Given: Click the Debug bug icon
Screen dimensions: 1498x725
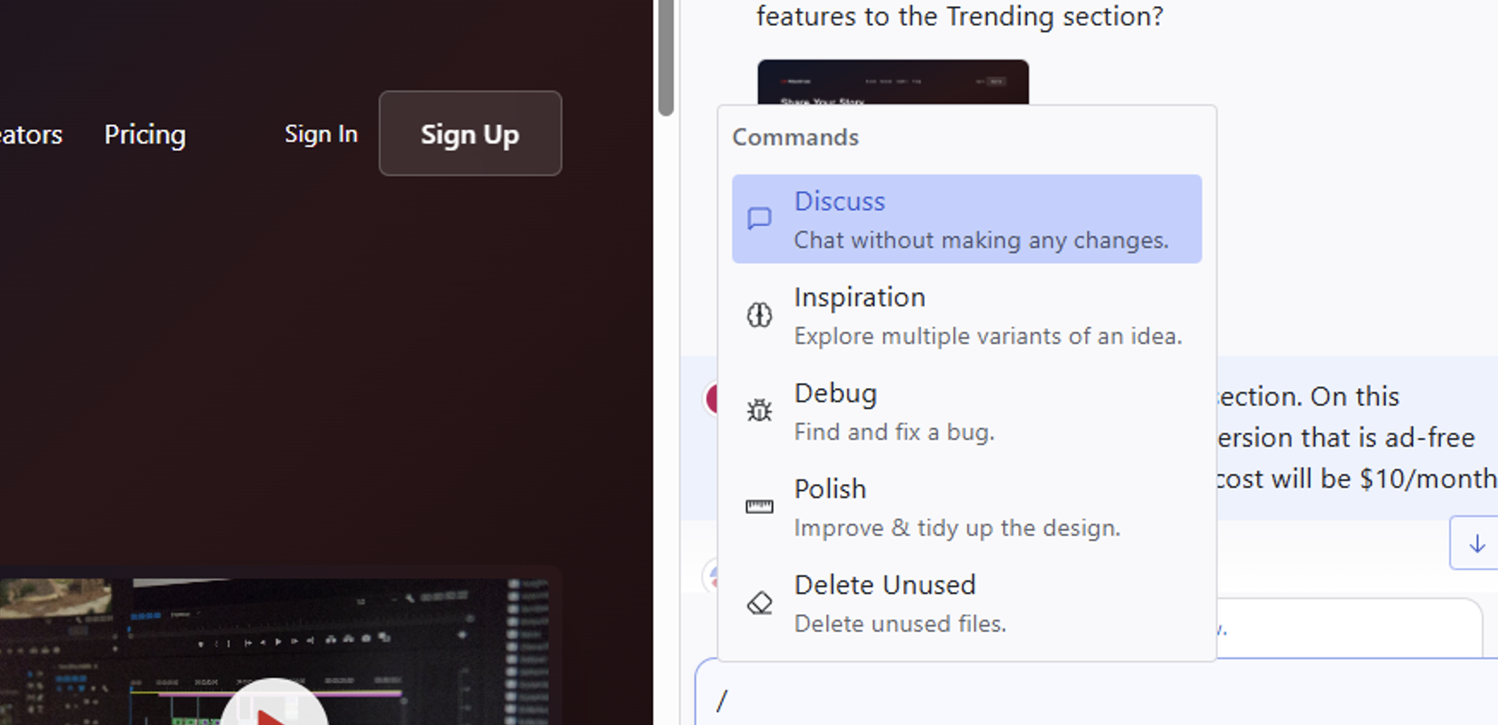Looking at the screenshot, I should 759,410.
